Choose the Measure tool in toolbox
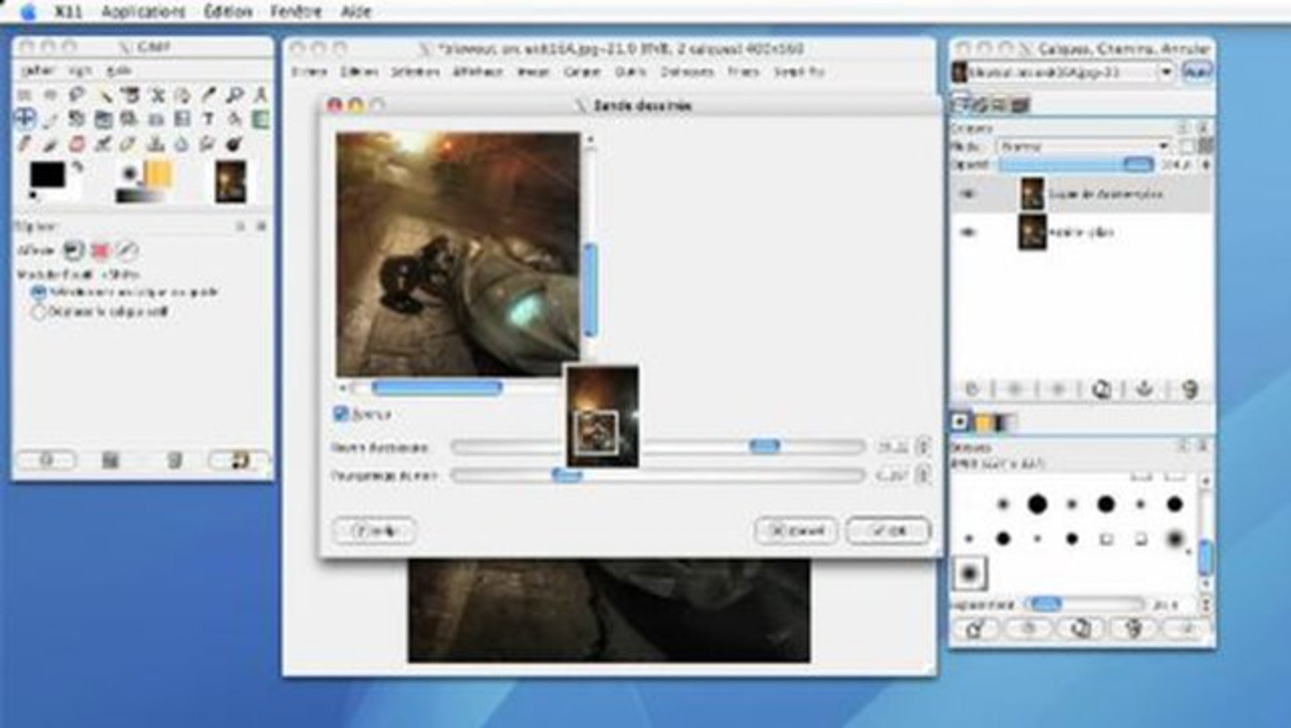The width and height of the screenshot is (1291, 728). coord(261,95)
